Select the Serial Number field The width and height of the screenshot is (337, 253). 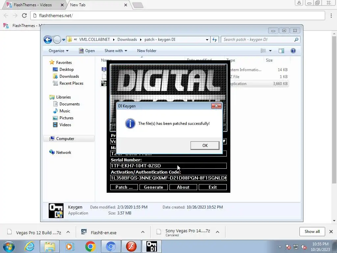pyautogui.click(x=168, y=166)
